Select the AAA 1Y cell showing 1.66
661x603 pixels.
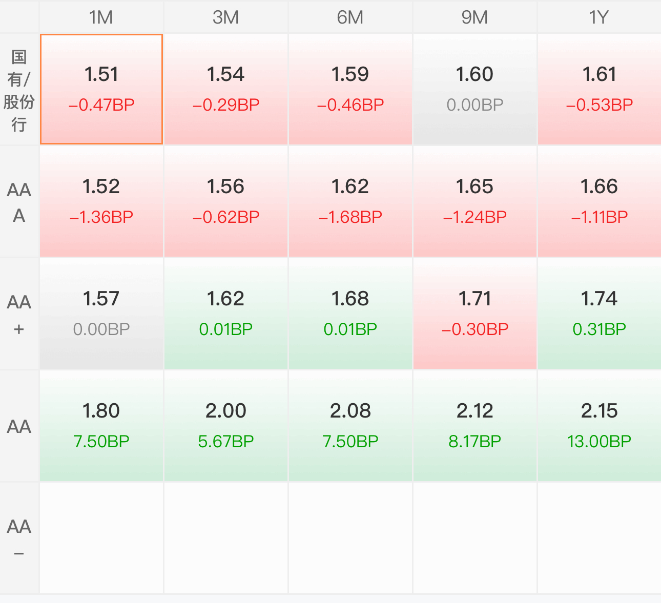(x=600, y=202)
